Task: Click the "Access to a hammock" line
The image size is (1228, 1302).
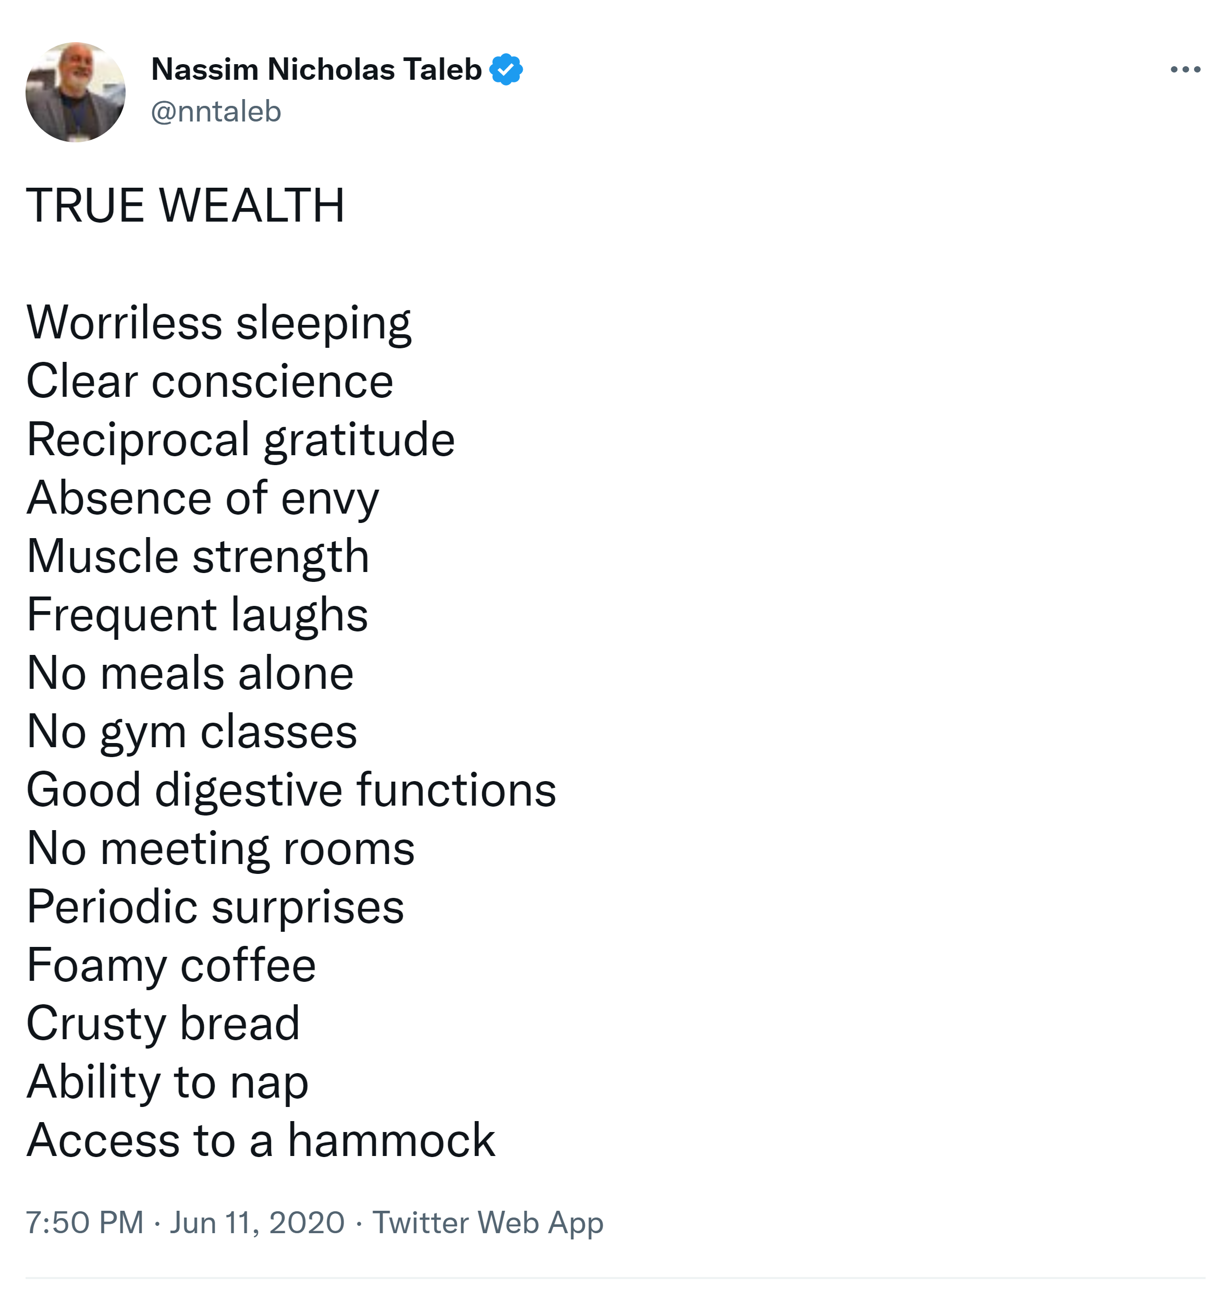Action: [x=261, y=1140]
